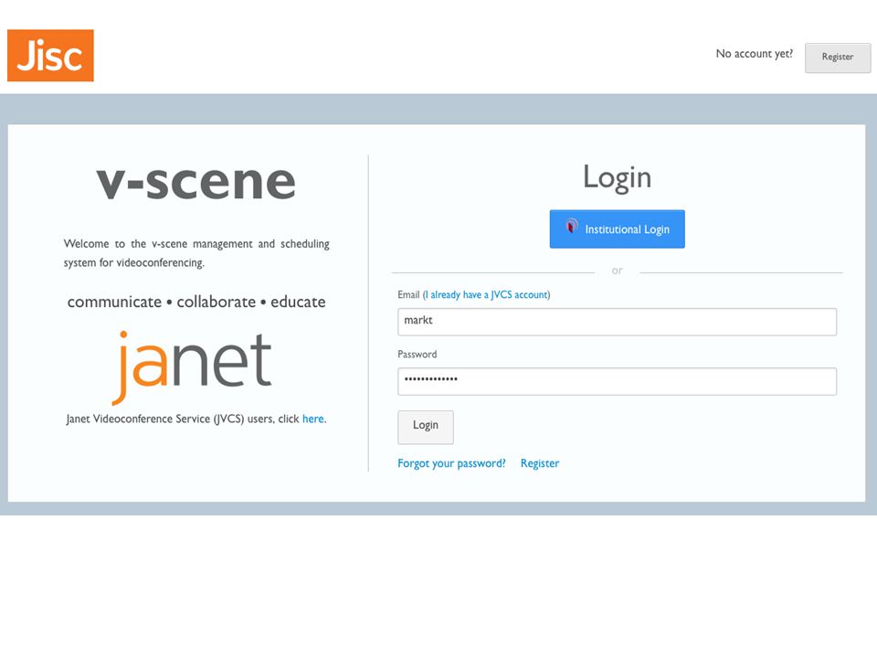Click the 'Login' heading text
Viewport: 877px width, 658px height.
[617, 177]
